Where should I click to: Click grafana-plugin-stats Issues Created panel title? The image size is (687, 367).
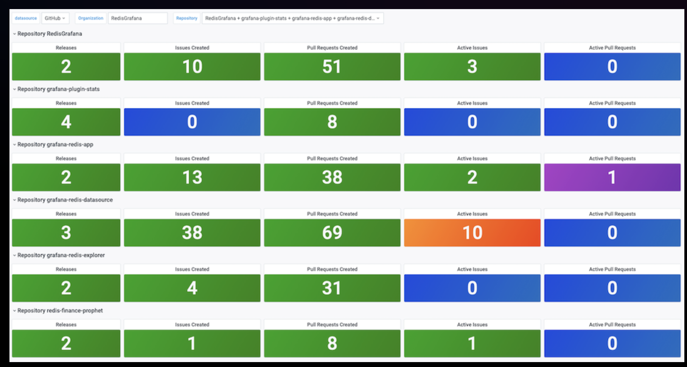click(x=192, y=103)
